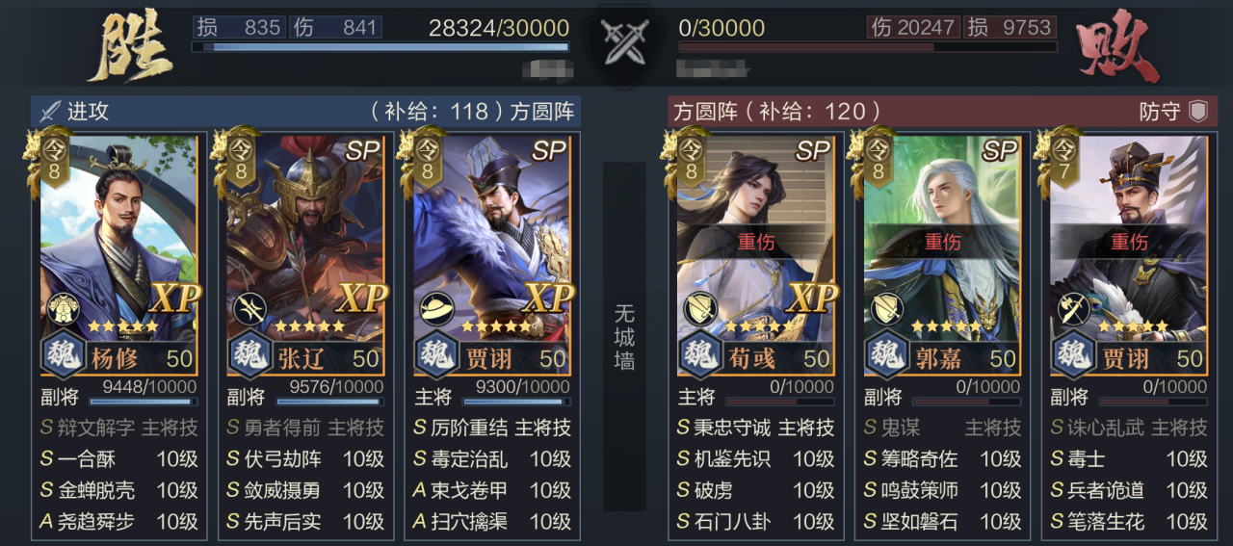
Task: Click the 无城墙 center panel
Action: tap(624, 336)
